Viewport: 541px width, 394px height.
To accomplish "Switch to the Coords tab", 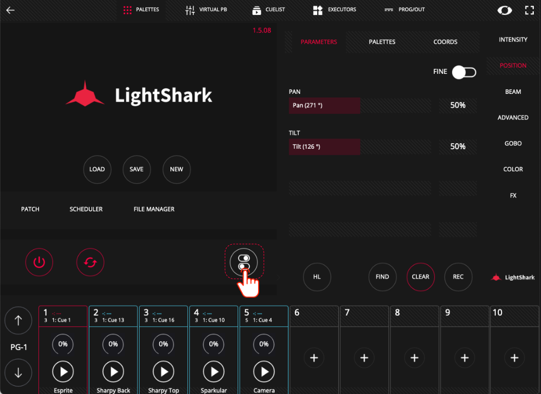I will pos(446,42).
